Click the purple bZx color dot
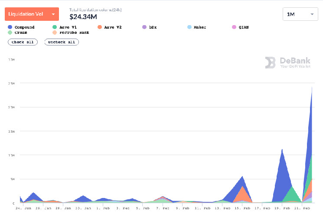The height and width of the screenshot is (214, 323). [x=144, y=27]
